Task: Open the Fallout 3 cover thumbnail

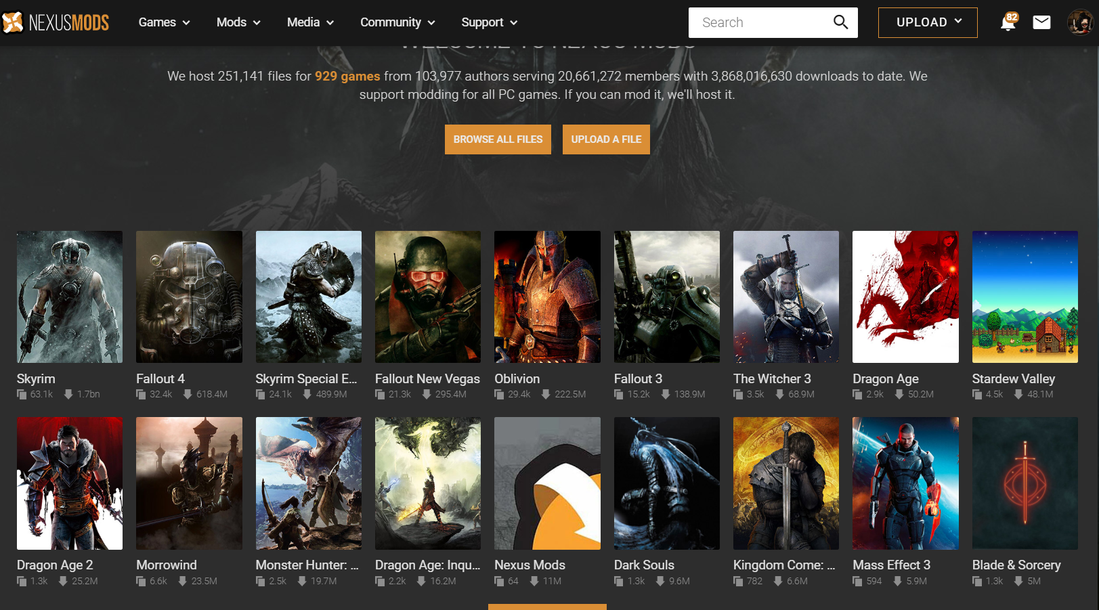Action: [667, 297]
